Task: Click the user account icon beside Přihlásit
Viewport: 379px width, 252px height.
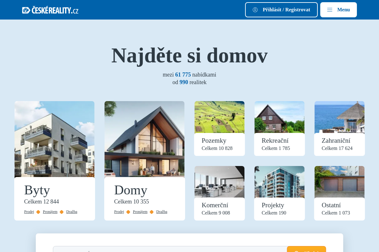Action: point(255,9)
